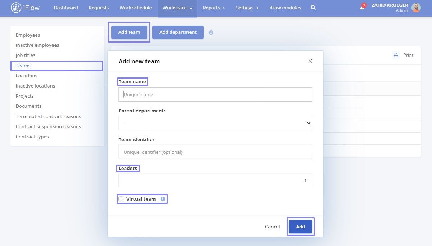Open the Settings menu

coord(247,8)
